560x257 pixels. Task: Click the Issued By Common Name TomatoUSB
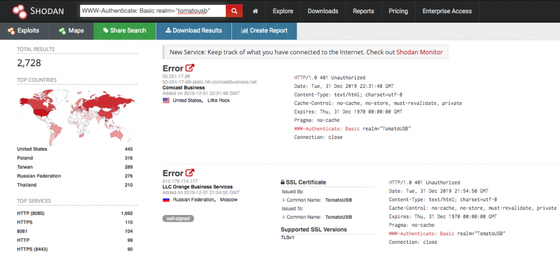pyautogui.click(x=339, y=200)
